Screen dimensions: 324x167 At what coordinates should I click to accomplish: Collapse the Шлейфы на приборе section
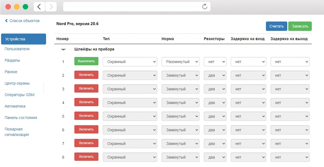tap(63, 50)
